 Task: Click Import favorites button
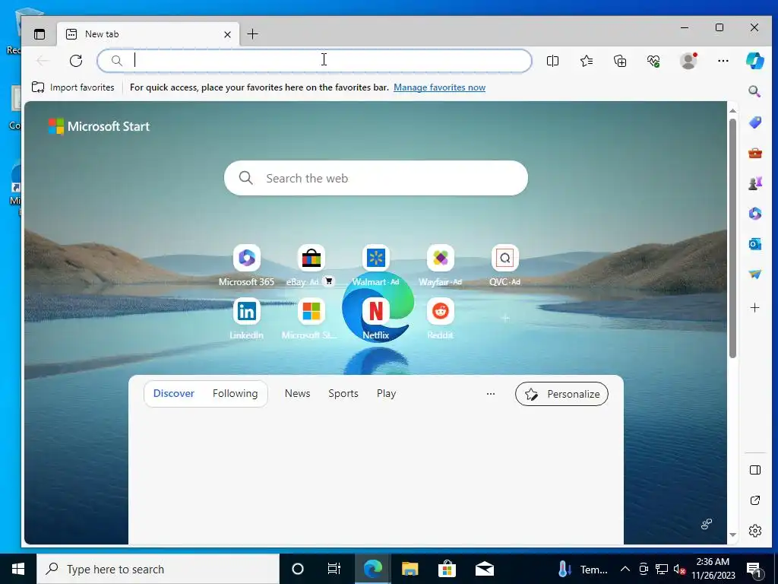click(73, 87)
